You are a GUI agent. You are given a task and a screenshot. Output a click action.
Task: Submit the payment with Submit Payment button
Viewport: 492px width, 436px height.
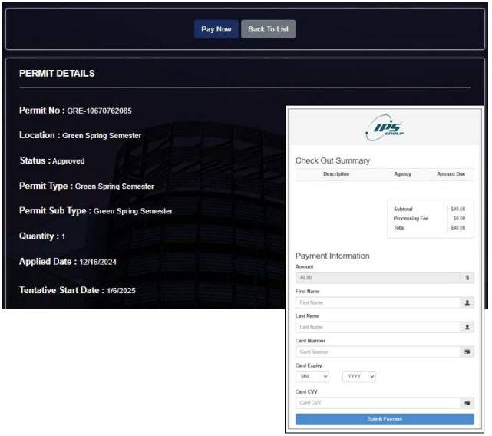(x=384, y=419)
